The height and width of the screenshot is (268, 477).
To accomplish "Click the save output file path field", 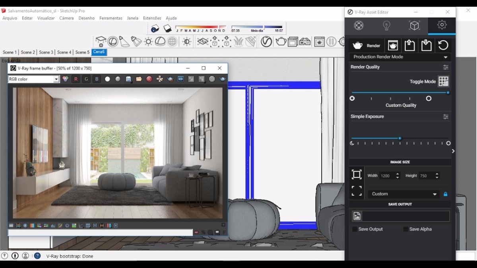I will coord(405,216).
